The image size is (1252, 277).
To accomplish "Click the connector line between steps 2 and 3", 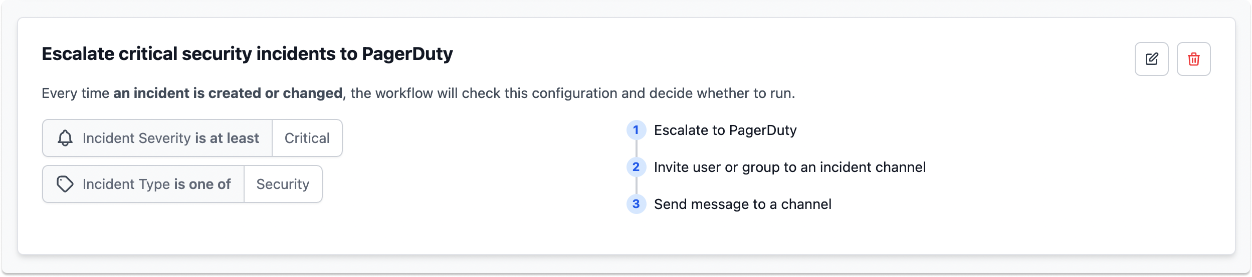I will click(x=636, y=185).
